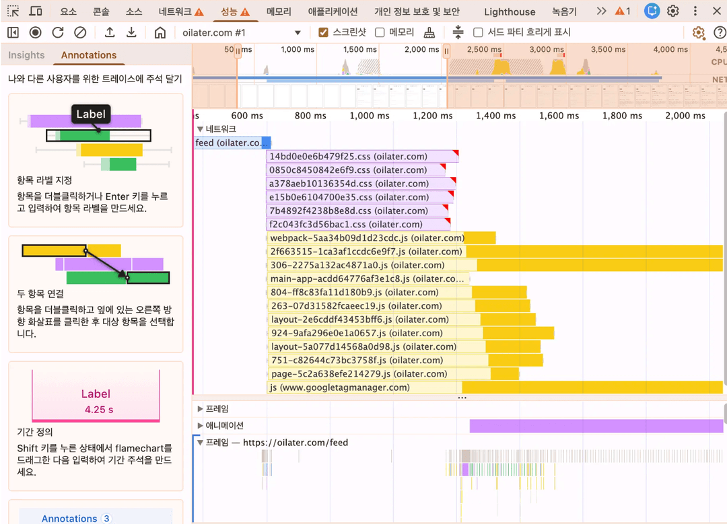Clear the current performance trace
This screenshot has height=524, width=727.
coord(80,33)
